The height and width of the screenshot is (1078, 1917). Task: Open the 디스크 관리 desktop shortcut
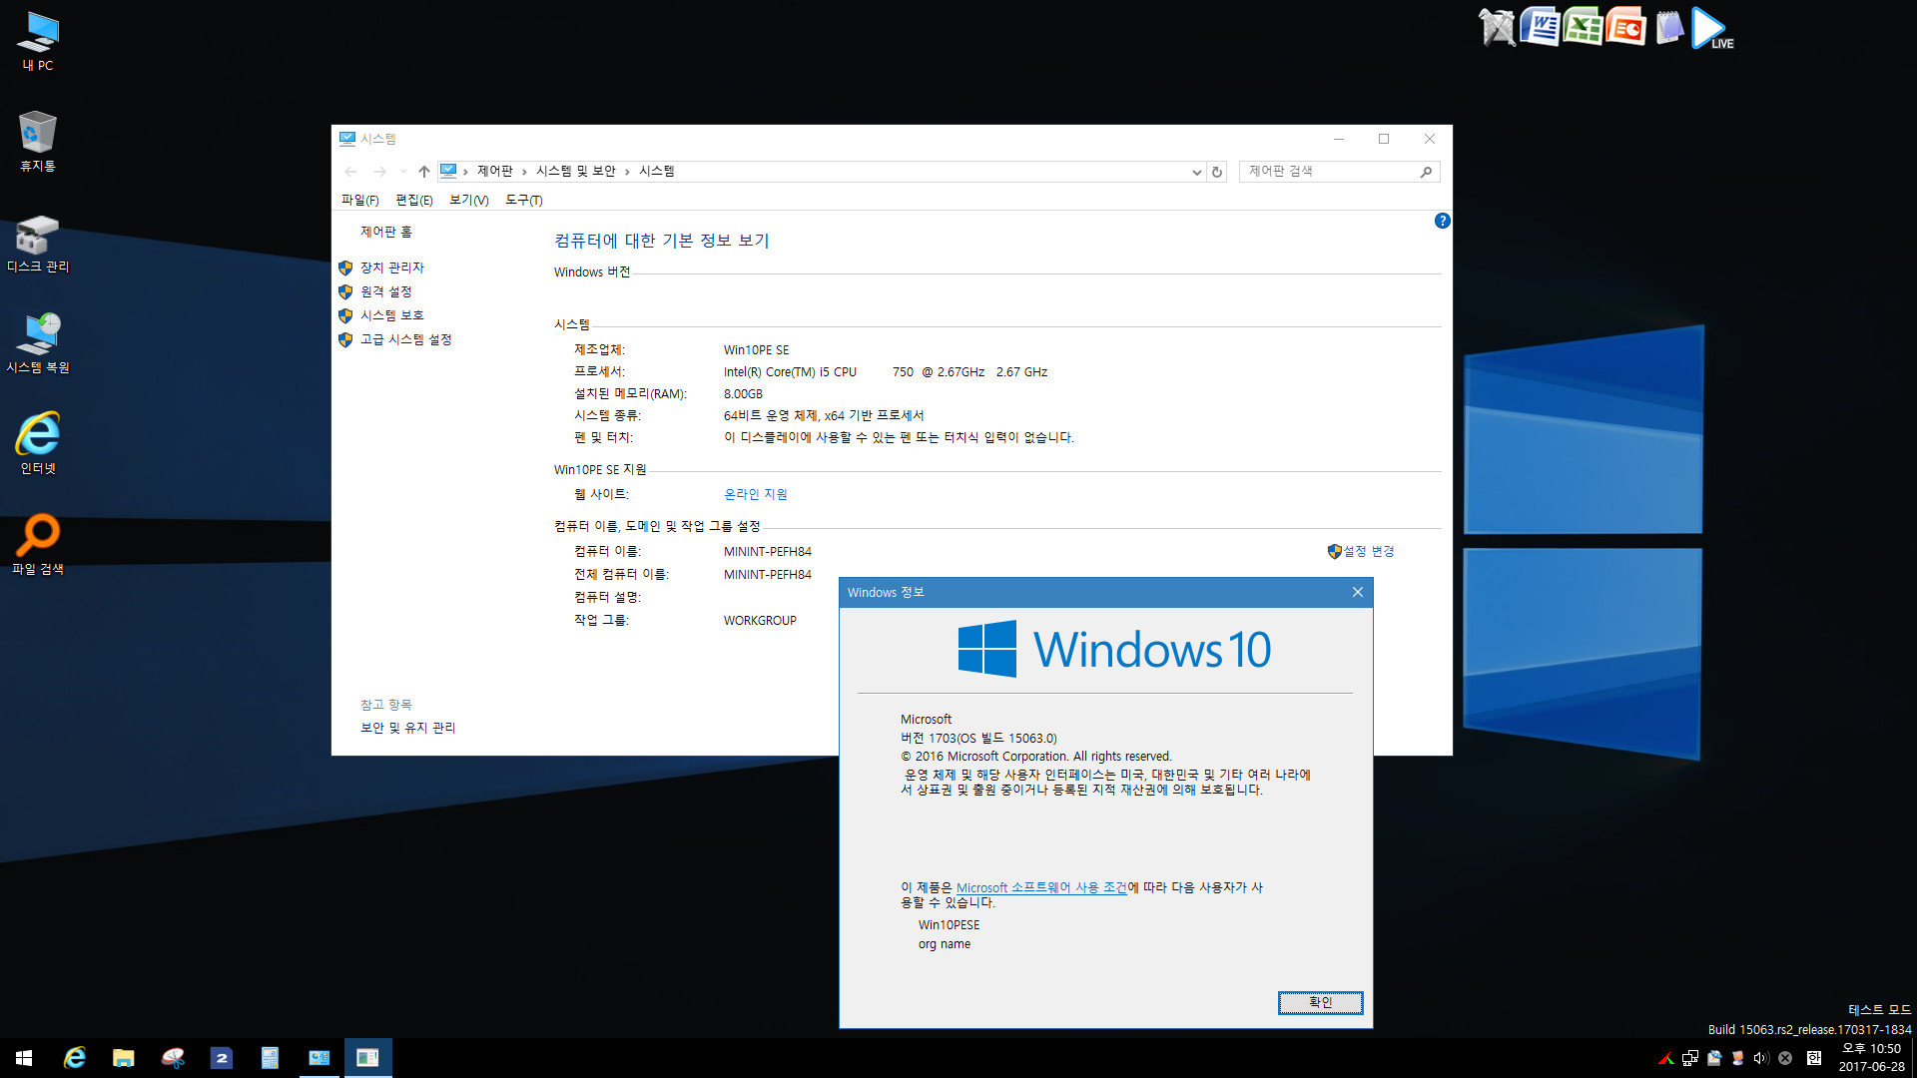[38, 244]
